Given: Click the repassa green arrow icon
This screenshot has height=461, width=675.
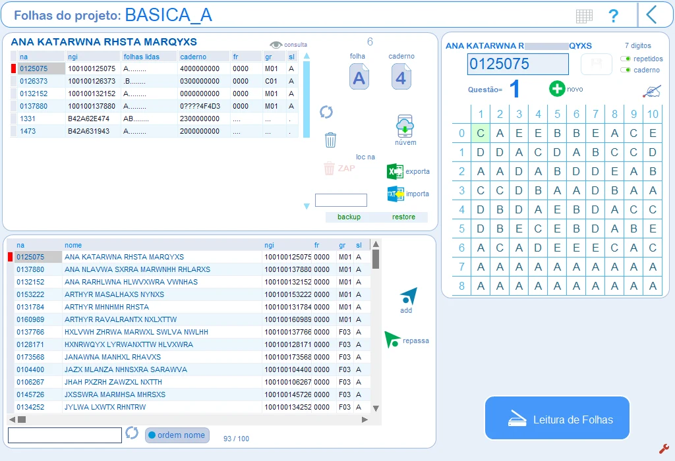Looking at the screenshot, I should pos(392,339).
